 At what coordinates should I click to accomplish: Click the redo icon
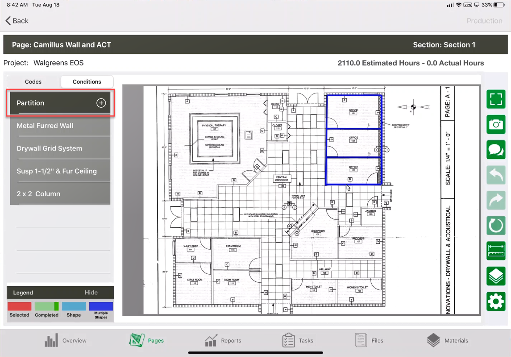tap(496, 200)
